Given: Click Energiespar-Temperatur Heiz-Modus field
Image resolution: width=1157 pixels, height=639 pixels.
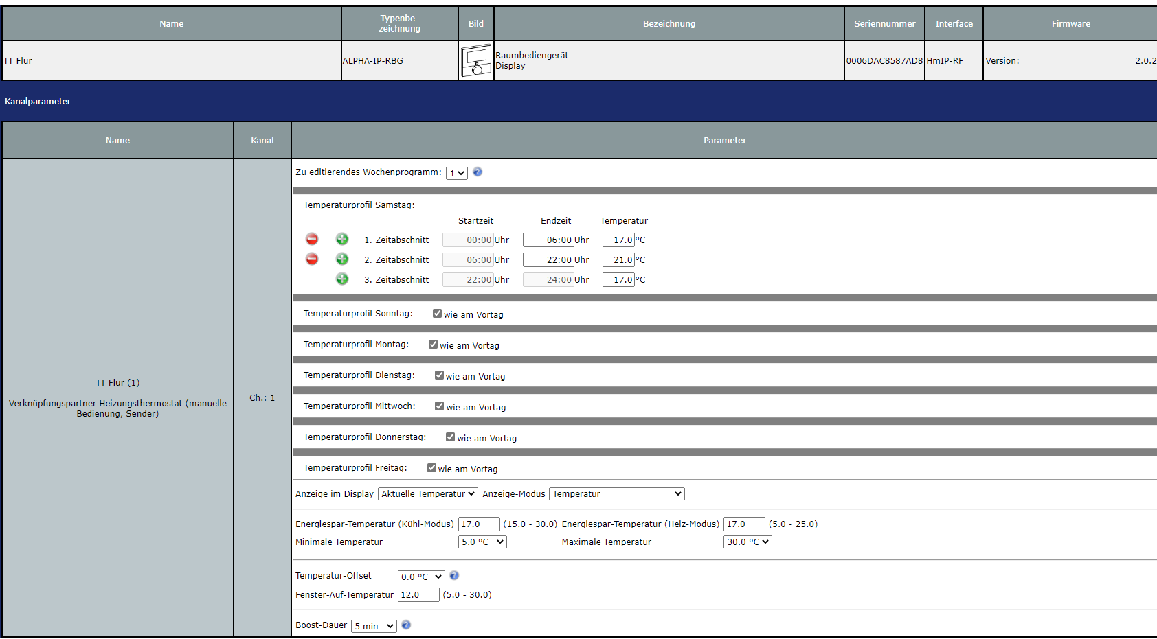Looking at the screenshot, I should 744,524.
